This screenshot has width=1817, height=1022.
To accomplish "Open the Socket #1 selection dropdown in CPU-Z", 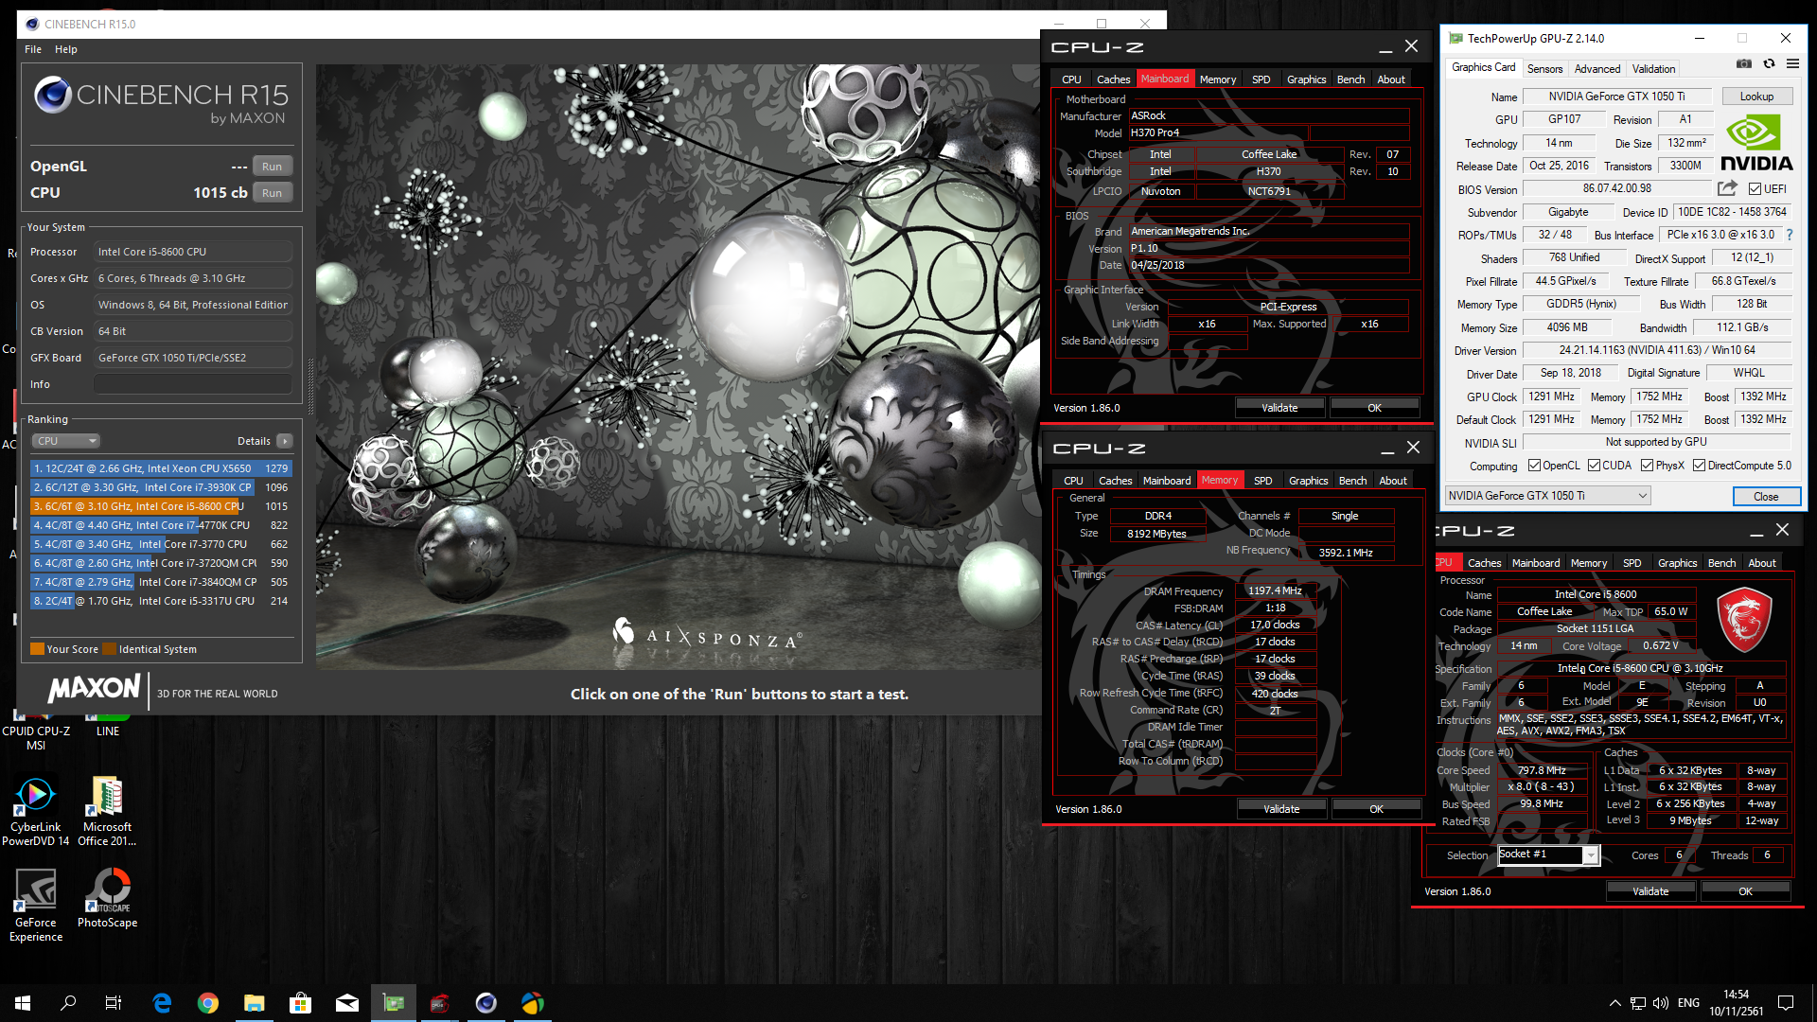I will (x=1548, y=855).
